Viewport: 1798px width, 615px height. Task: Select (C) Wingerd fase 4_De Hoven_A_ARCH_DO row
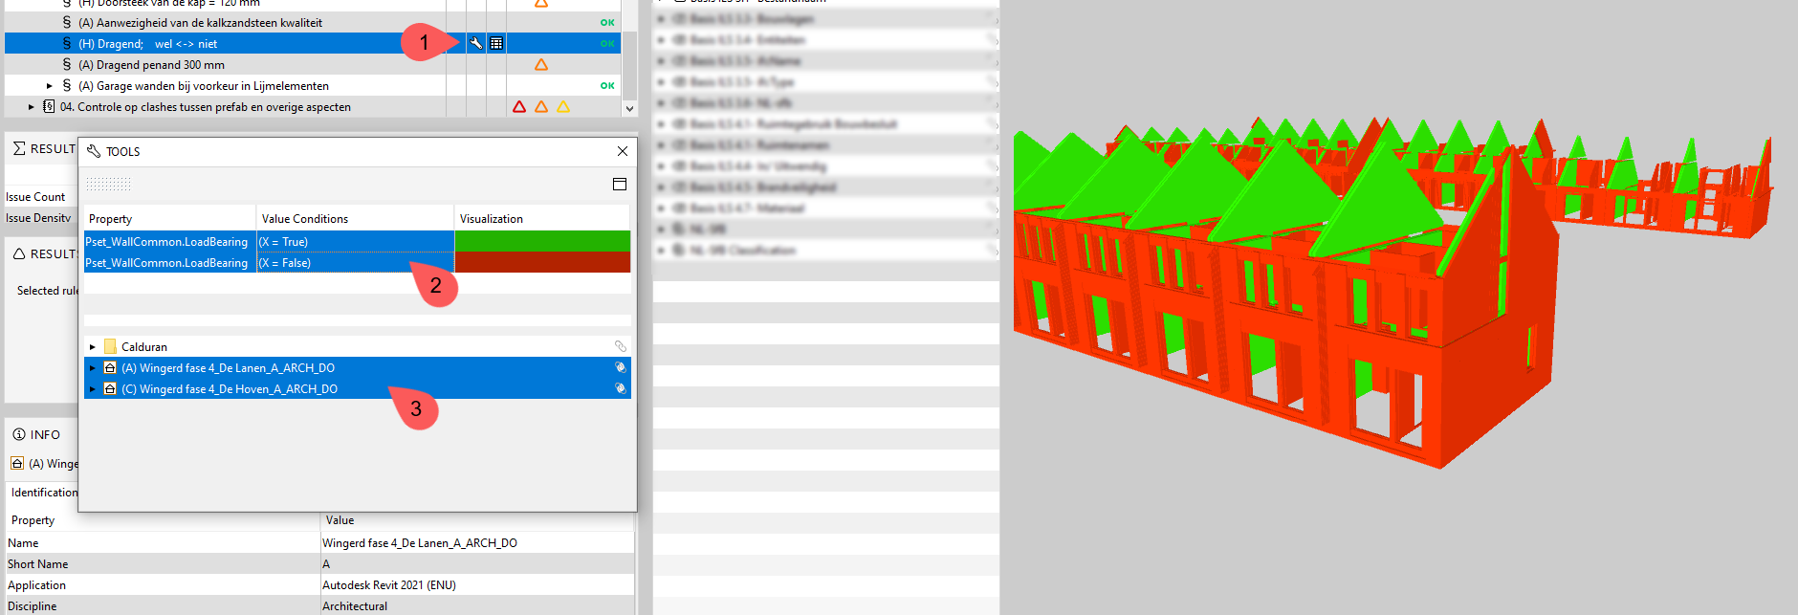click(357, 388)
